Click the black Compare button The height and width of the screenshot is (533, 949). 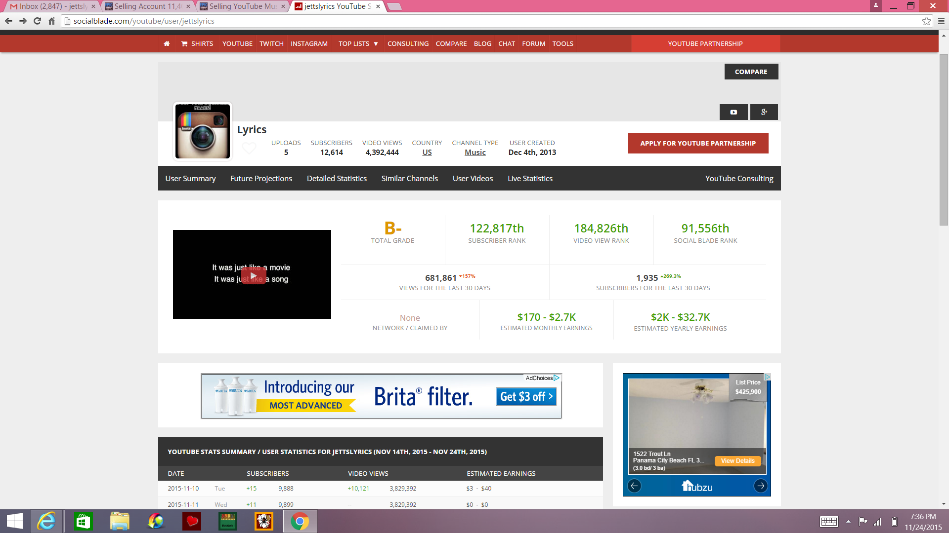751,72
